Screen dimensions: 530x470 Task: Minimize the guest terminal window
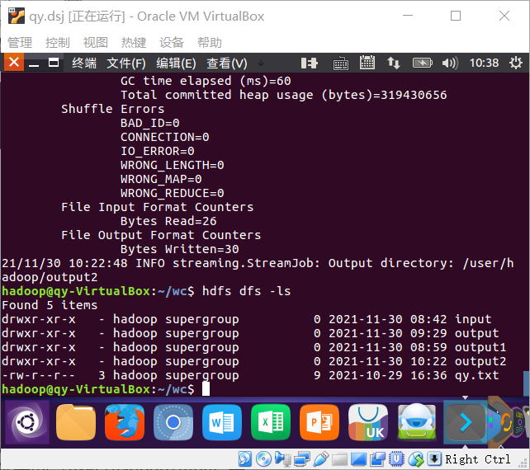pyautogui.click(x=34, y=63)
